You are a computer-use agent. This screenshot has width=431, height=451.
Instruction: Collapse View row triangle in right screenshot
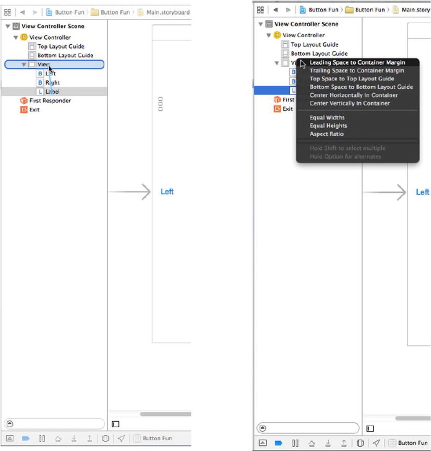277,63
